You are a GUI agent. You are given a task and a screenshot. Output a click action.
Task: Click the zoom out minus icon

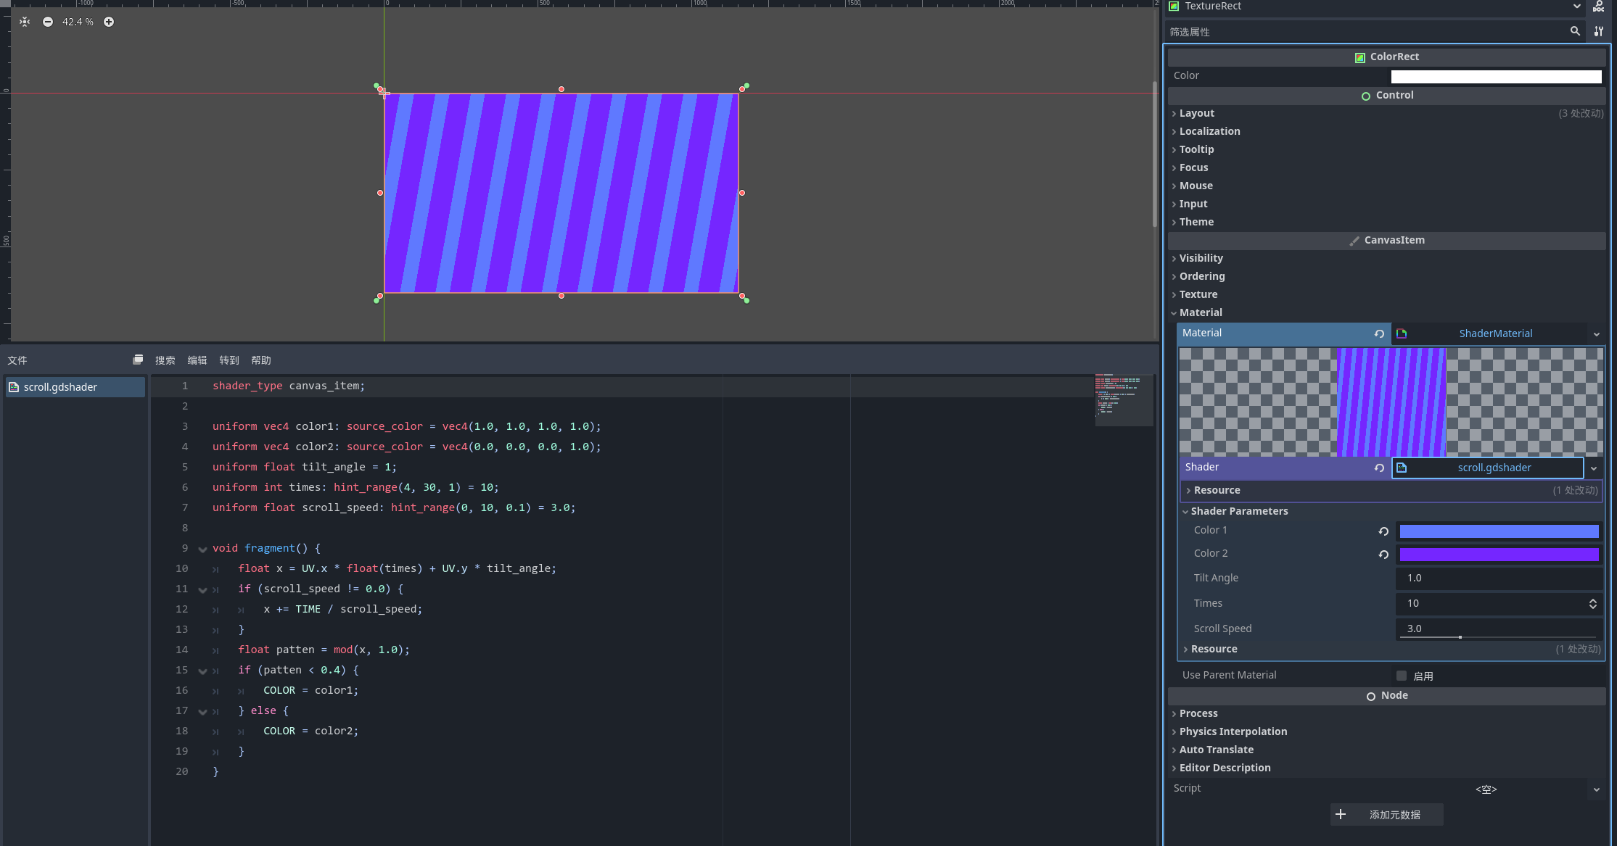click(48, 22)
